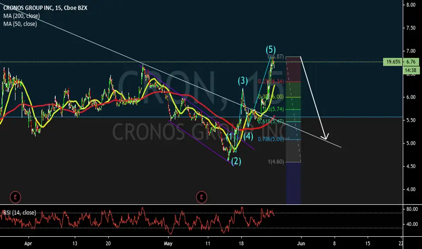Click the May date label on time axis

[x=168, y=244]
